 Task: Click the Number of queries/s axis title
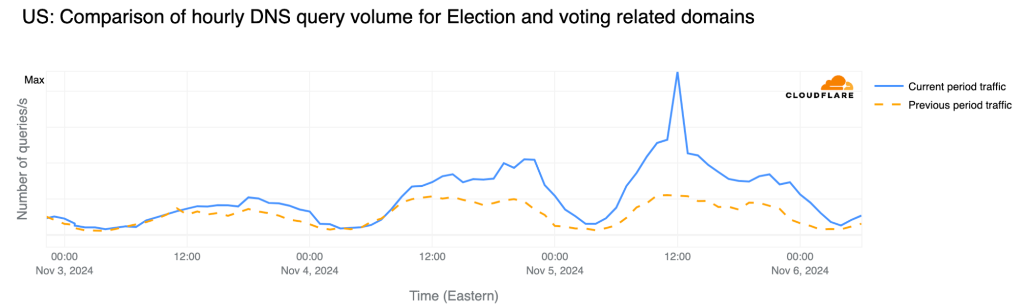22,159
